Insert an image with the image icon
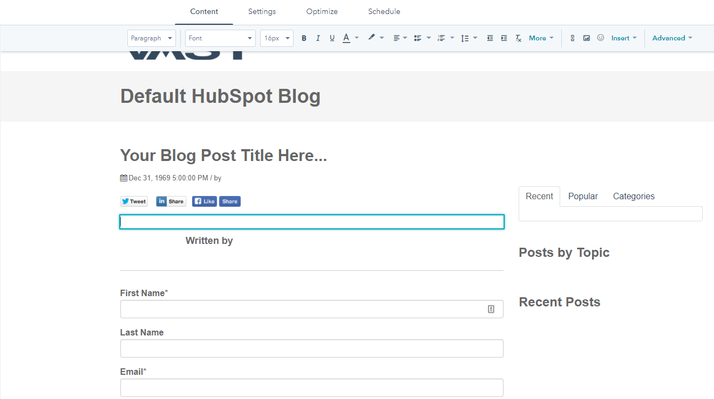 coord(587,38)
